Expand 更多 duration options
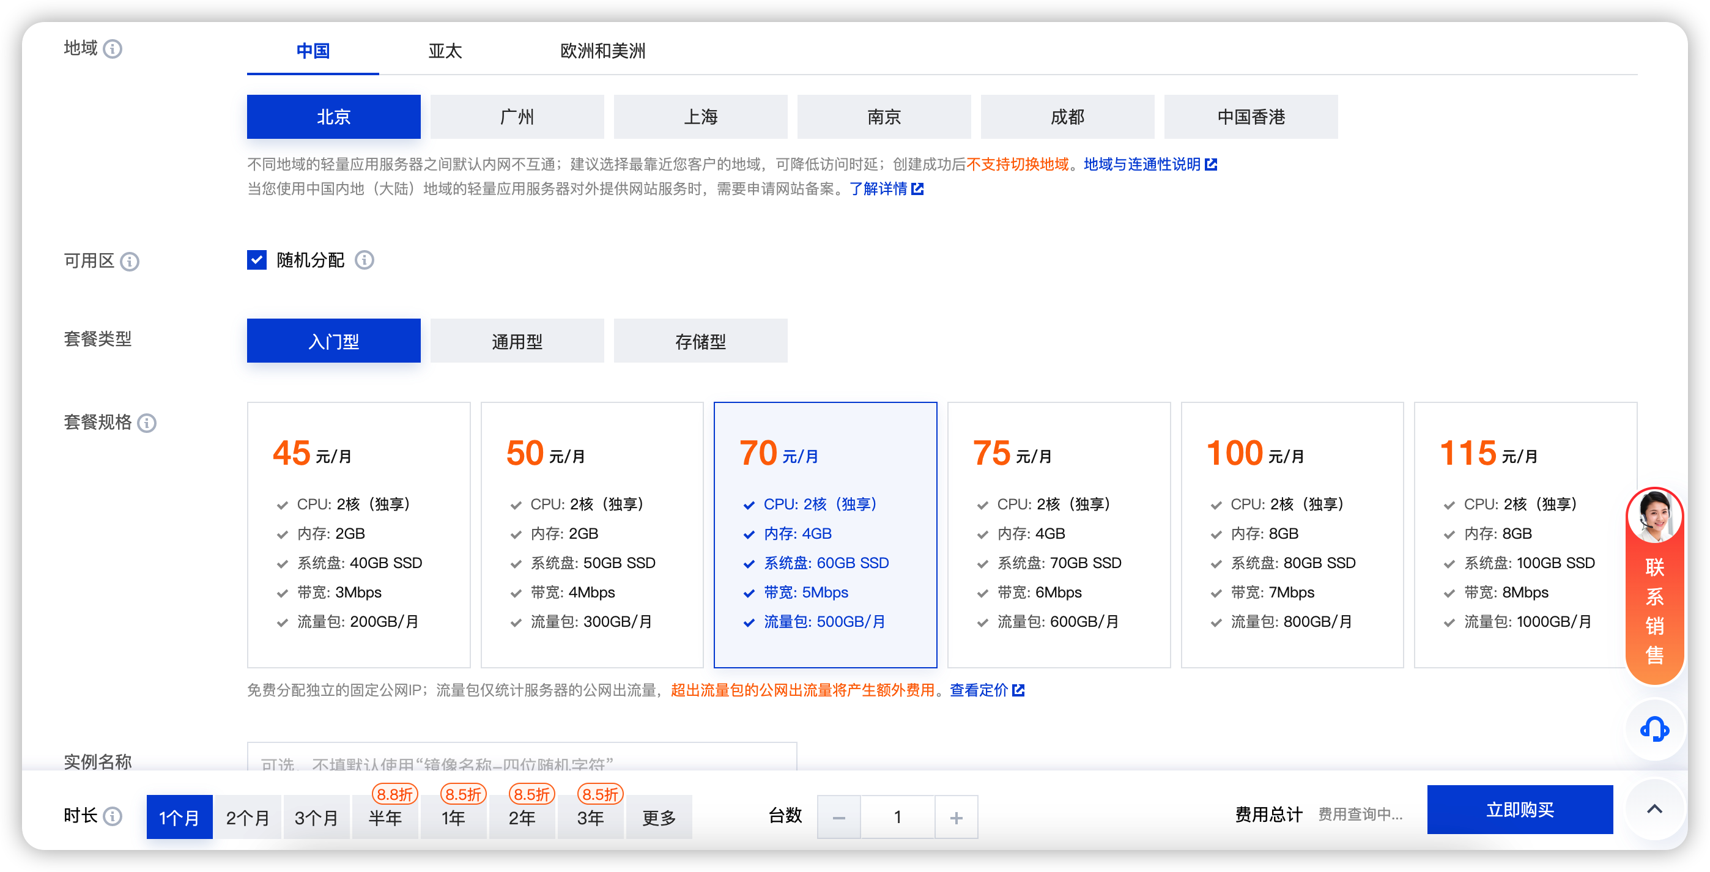1710x872 pixels. pyautogui.click(x=658, y=818)
